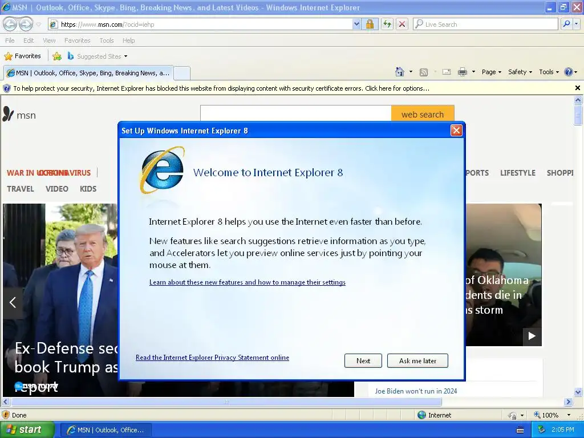Click the Internet zone globe in status bar
This screenshot has width=584, height=438.
coord(421,415)
